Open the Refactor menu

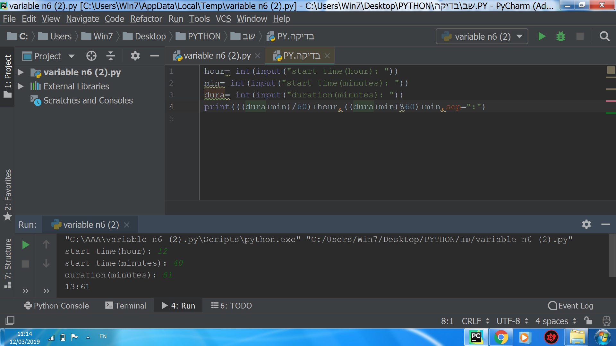(146, 19)
